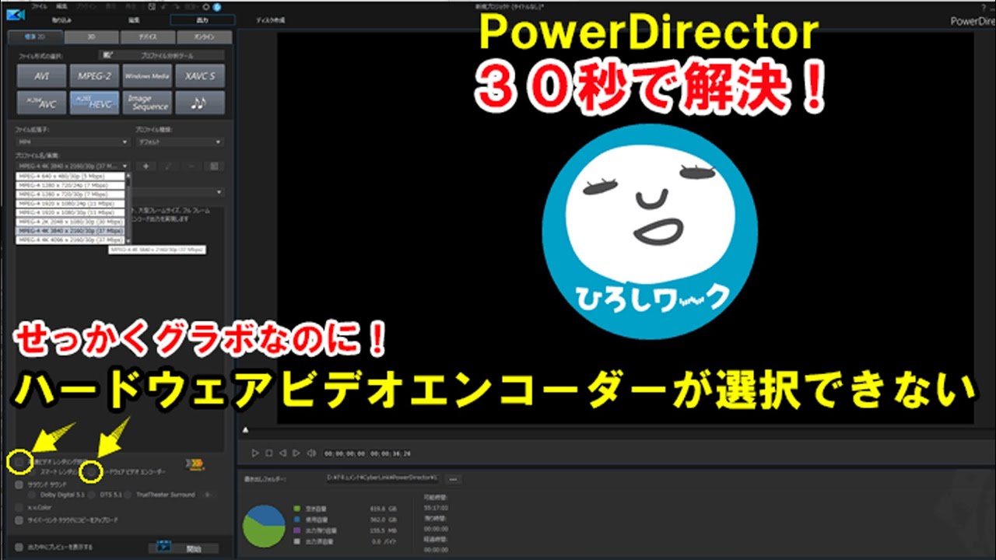Switch to the デバイス output tab
This screenshot has height=560, width=996.
[147, 37]
